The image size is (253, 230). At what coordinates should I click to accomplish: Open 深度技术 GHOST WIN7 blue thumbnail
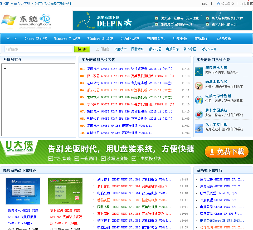point(23,191)
